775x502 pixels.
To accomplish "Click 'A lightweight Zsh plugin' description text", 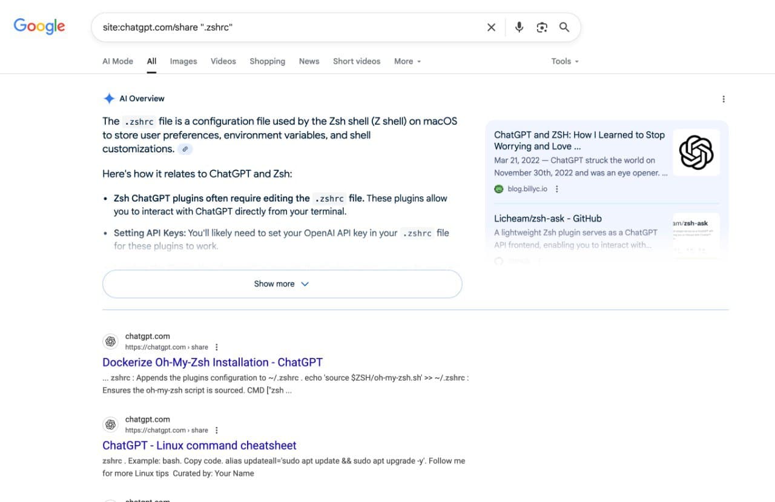I will tap(576, 239).
